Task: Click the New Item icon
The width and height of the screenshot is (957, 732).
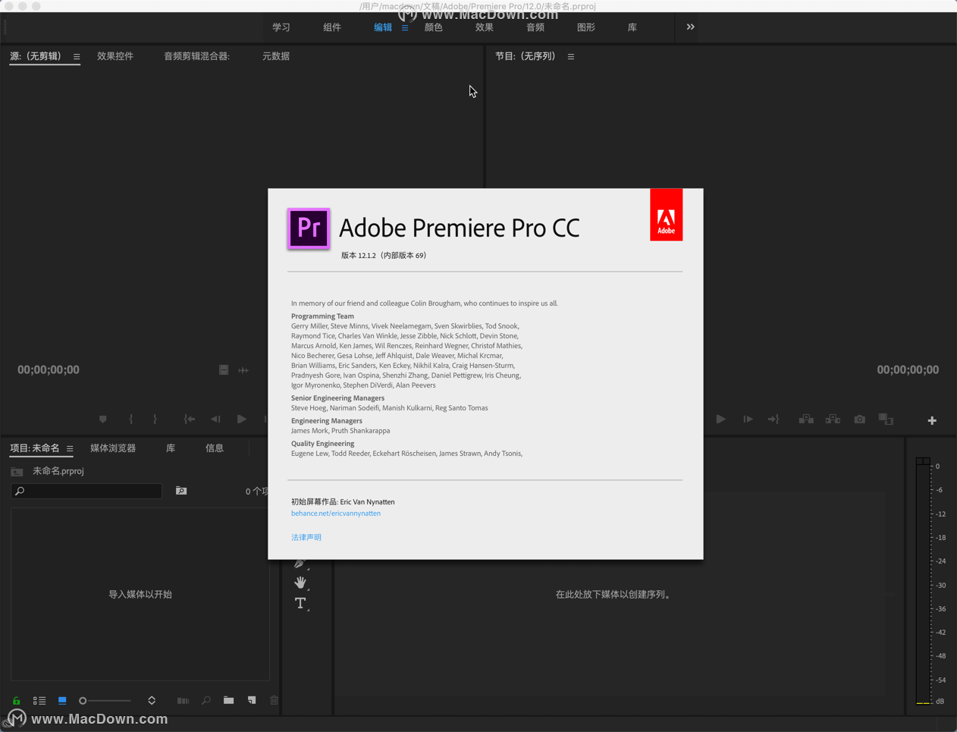Action: pyautogui.click(x=252, y=700)
